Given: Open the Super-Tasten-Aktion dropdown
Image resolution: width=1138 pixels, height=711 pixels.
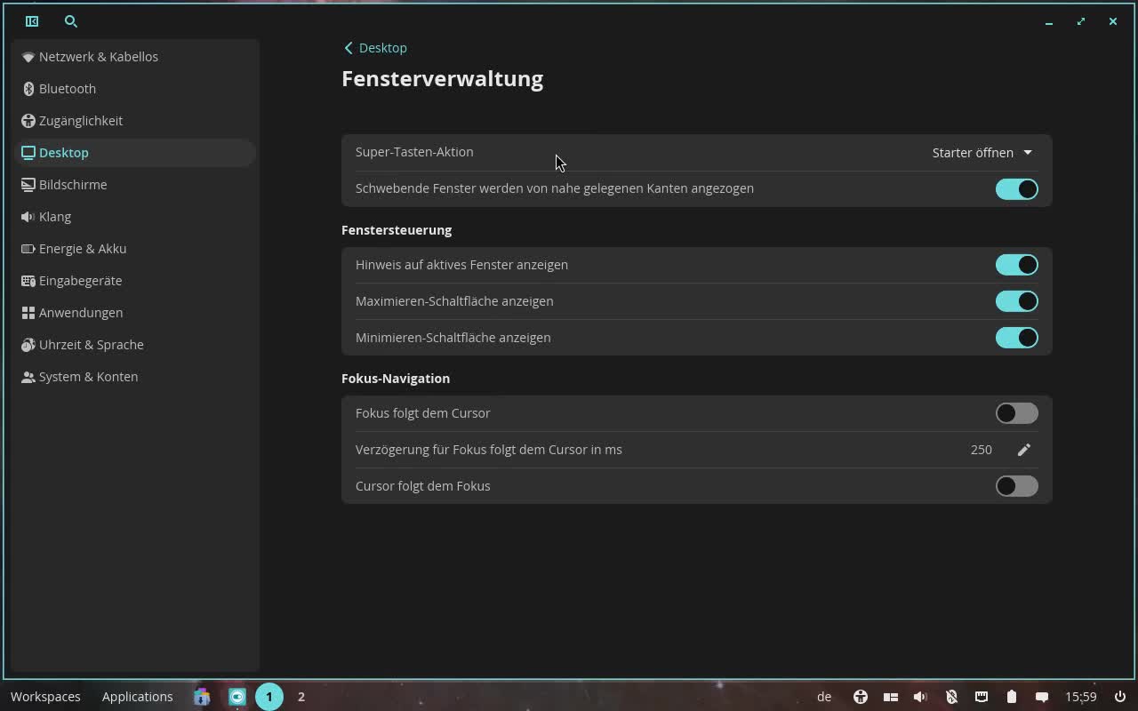Looking at the screenshot, I should point(982,153).
